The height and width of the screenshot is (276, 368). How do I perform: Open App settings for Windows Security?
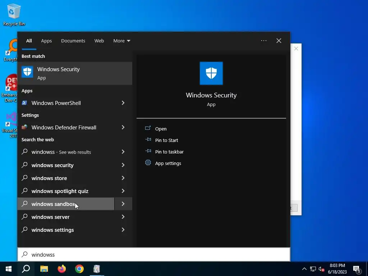click(168, 163)
